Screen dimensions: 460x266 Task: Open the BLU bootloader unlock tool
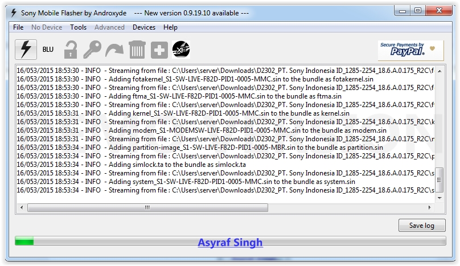pyautogui.click(x=48, y=50)
